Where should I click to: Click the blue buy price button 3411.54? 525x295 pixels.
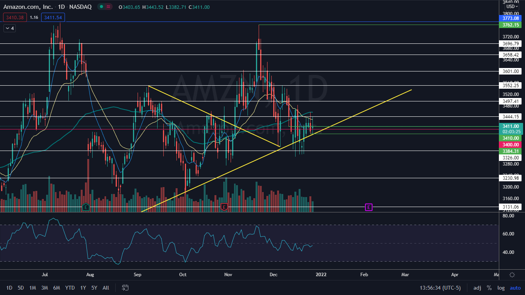coord(53,17)
